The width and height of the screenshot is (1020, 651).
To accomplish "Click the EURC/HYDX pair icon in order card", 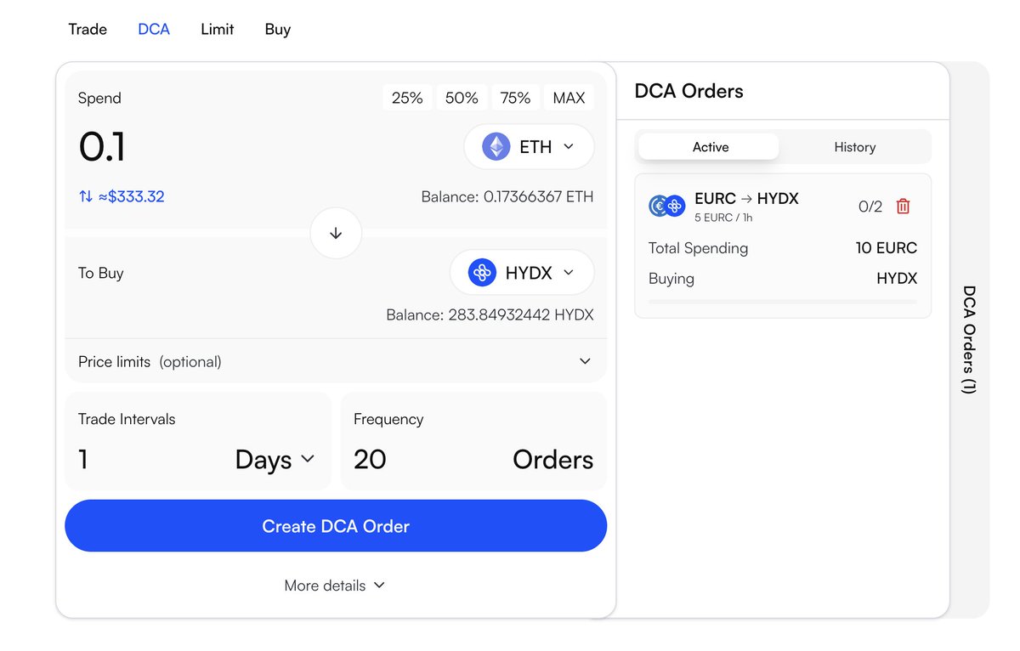I will coord(667,206).
